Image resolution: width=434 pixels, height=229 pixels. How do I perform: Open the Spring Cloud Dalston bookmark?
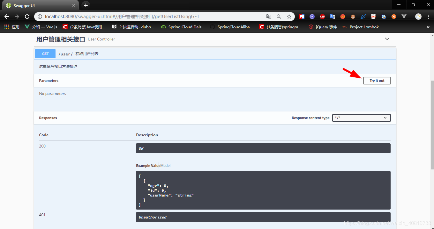click(183, 27)
